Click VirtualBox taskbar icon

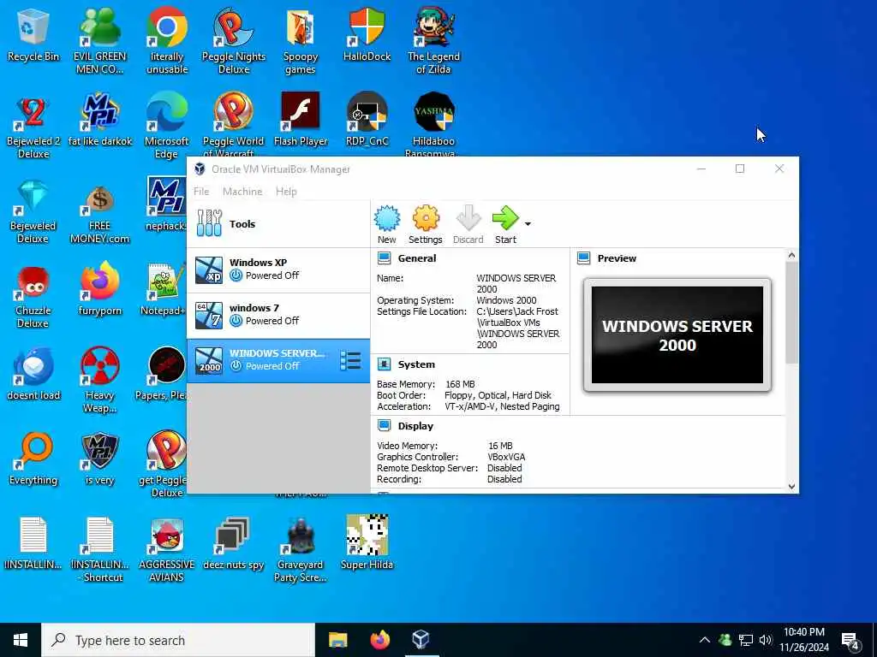tap(421, 640)
